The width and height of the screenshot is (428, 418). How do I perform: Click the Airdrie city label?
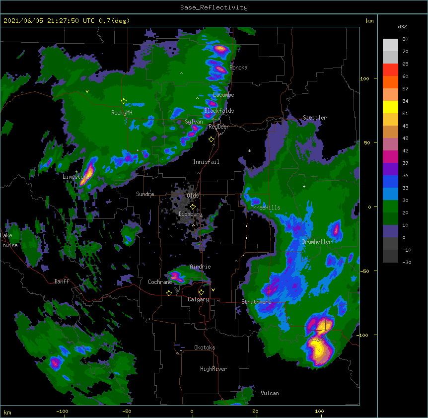[x=200, y=267]
